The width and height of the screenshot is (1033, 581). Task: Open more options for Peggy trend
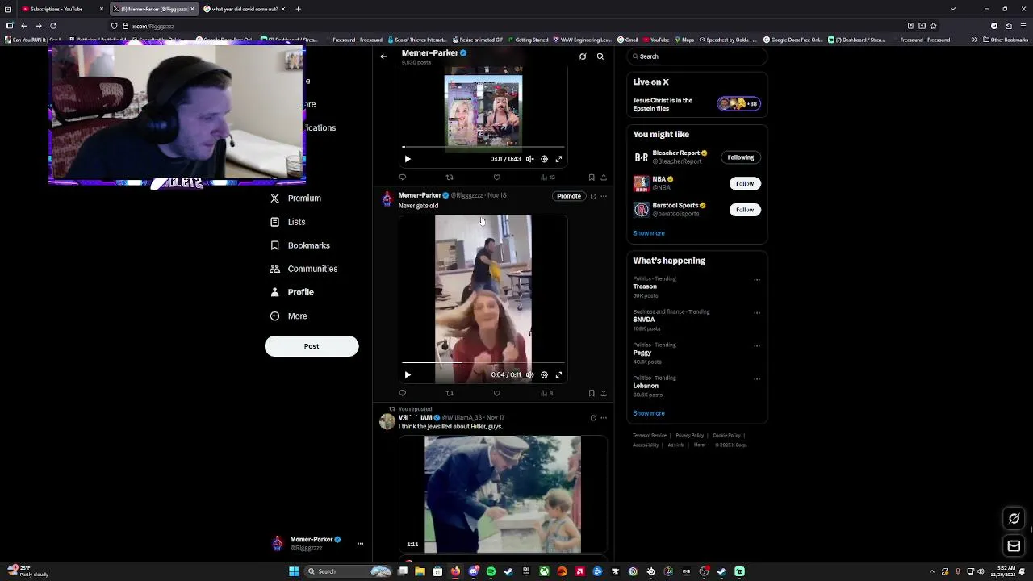coord(757,346)
